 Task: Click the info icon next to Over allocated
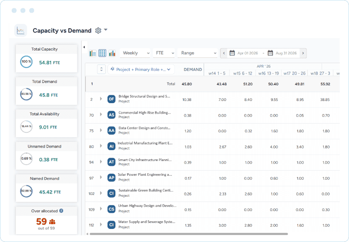click(61, 211)
